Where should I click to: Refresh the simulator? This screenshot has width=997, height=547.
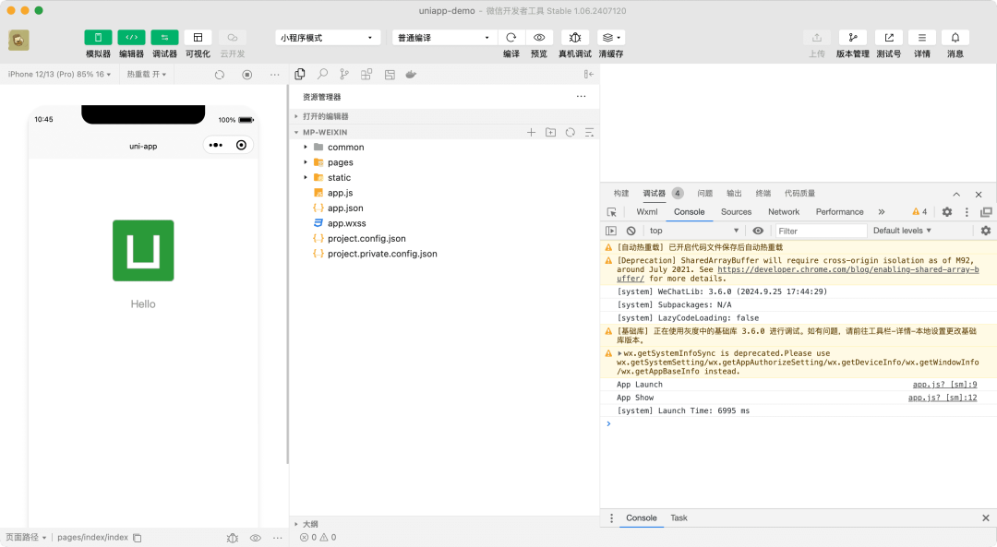pos(220,75)
